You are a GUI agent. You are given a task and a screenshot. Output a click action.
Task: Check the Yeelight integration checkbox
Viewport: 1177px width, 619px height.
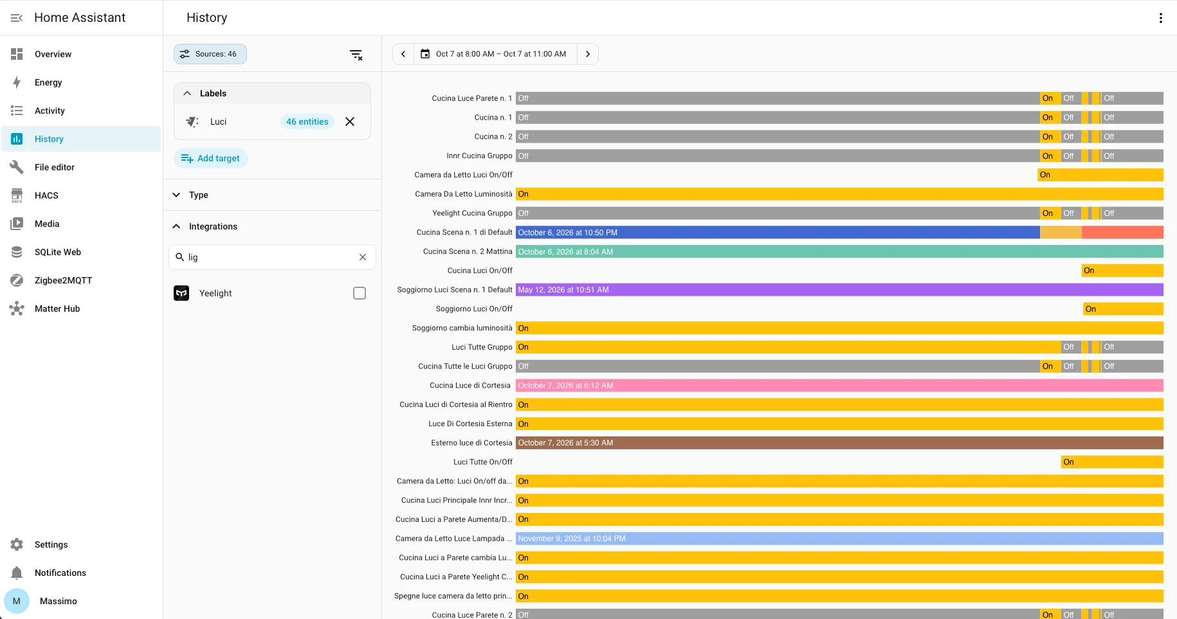tap(360, 293)
